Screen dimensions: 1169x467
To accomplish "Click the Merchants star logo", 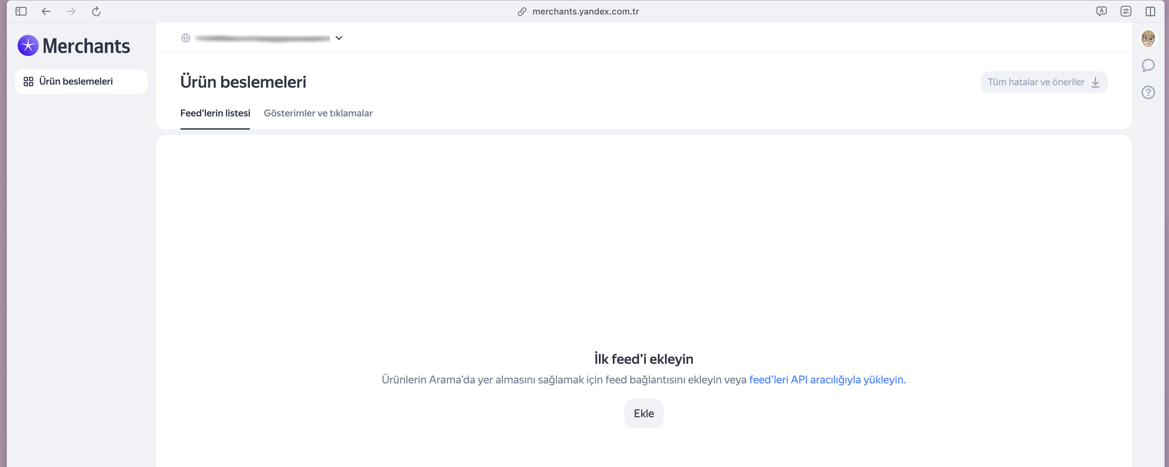I will tap(28, 46).
